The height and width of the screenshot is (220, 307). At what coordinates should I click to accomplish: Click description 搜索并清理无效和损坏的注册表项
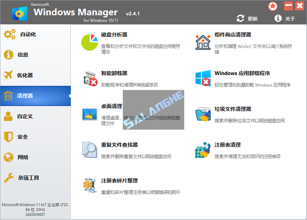tap(247, 156)
